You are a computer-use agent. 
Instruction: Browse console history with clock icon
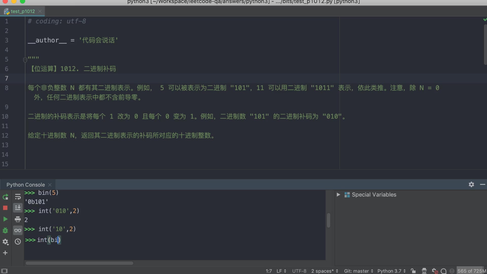point(18,242)
